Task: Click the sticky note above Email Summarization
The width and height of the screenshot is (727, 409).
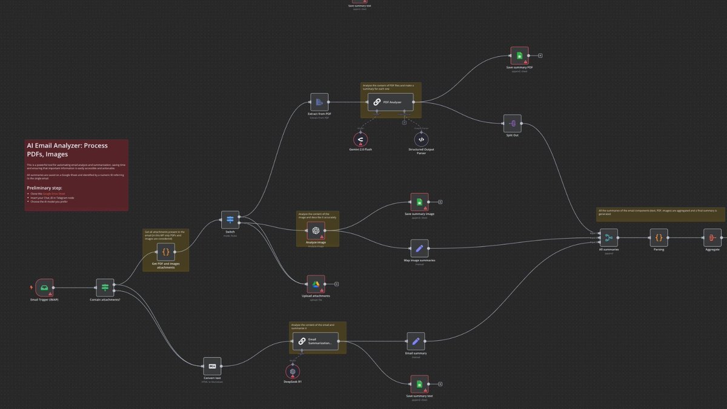Action: click(317, 327)
